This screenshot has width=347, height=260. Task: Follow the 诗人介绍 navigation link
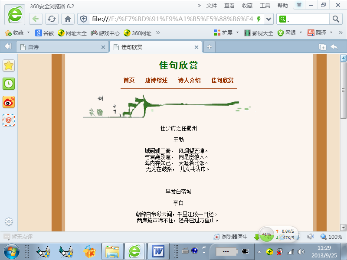(189, 80)
